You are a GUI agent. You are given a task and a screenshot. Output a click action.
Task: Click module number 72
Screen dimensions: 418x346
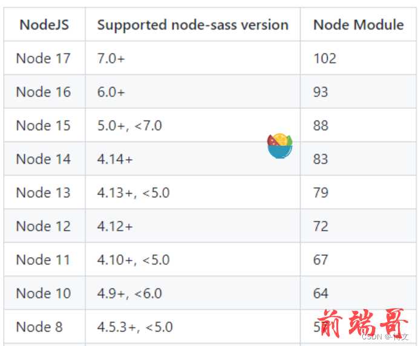321,226
